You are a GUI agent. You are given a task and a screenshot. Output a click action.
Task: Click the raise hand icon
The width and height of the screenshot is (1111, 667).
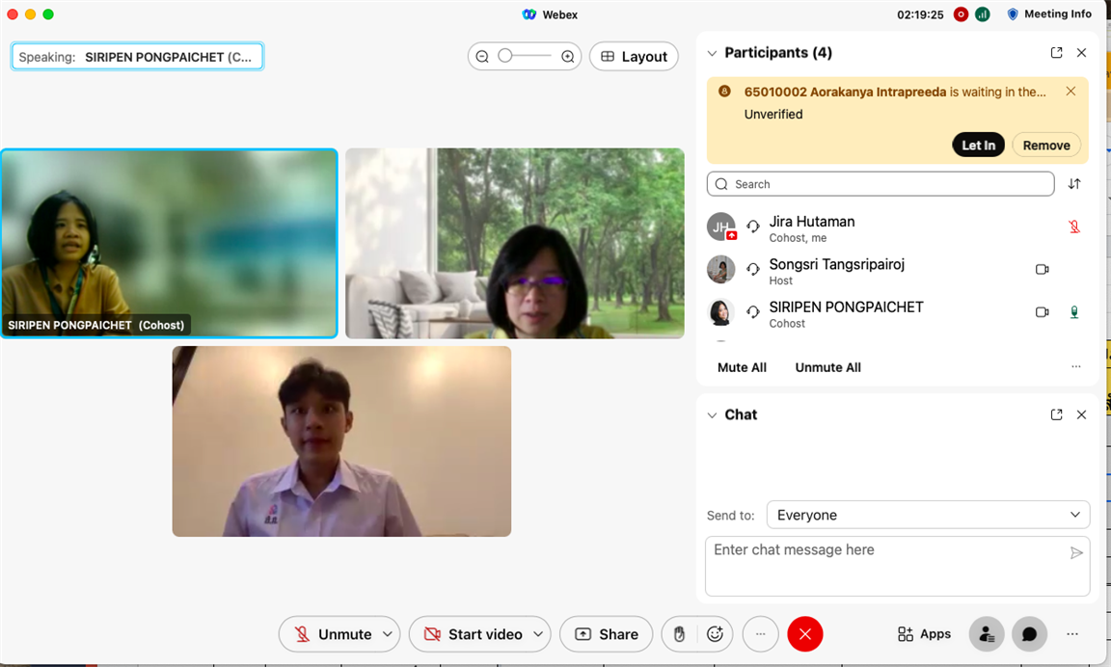[679, 634]
